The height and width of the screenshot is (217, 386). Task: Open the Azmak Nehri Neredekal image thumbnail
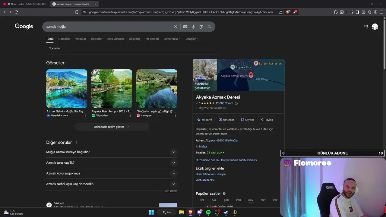click(67, 89)
